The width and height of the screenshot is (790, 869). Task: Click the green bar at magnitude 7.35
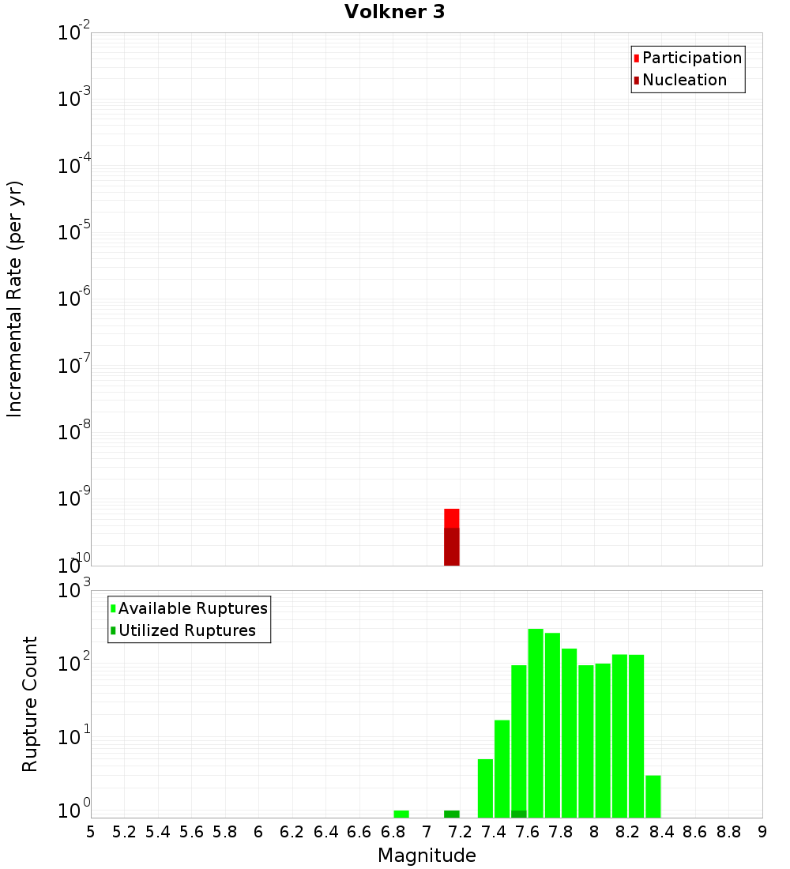[485, 788]
